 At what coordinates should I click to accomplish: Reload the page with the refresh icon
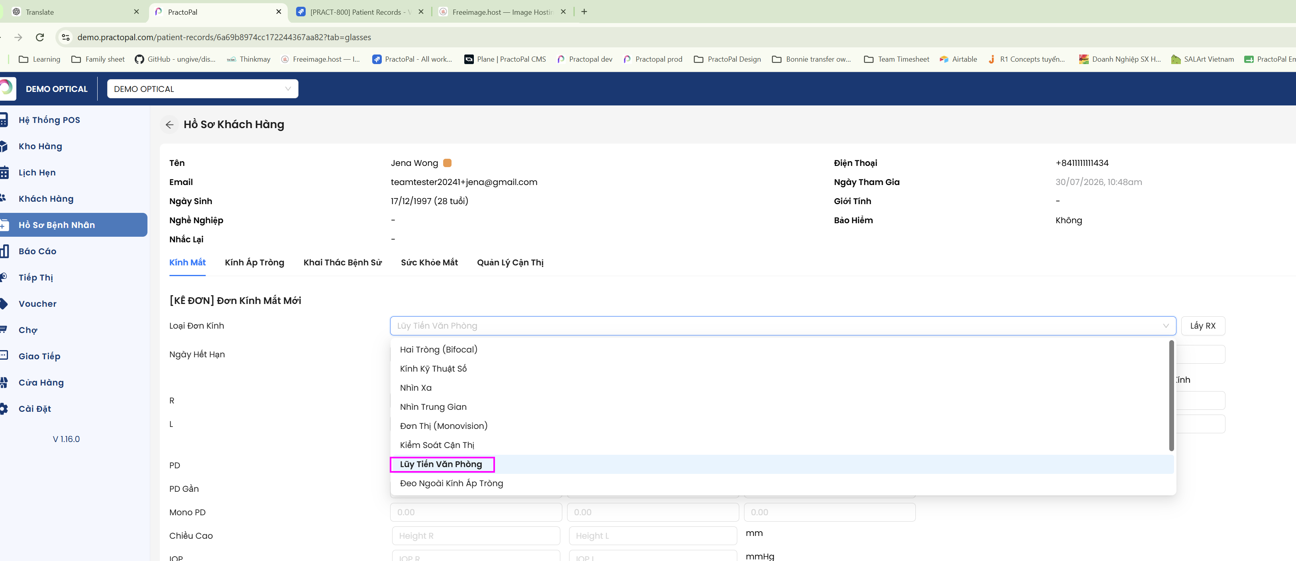click(40, 37)
